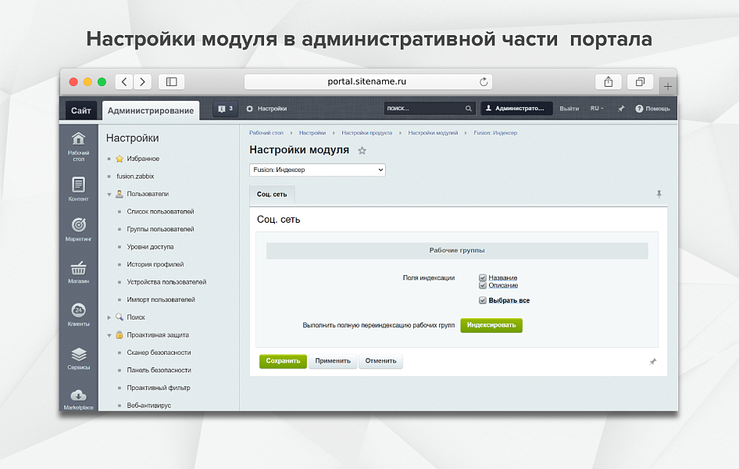
Task: Open Помощь help in the top bar
Action: 652,108
